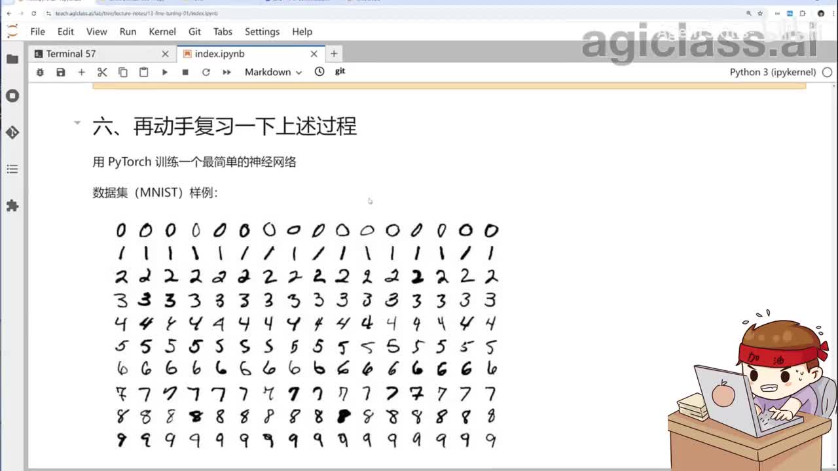Screen dimensions: 838x471
Task: Open the View menu
Action: [x=96, y=31]
